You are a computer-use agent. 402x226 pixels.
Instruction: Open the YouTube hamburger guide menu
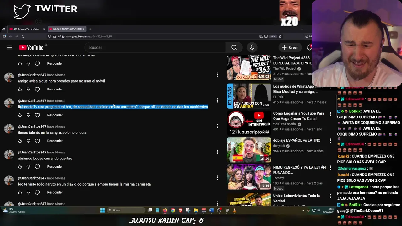(x=9, y=47)
